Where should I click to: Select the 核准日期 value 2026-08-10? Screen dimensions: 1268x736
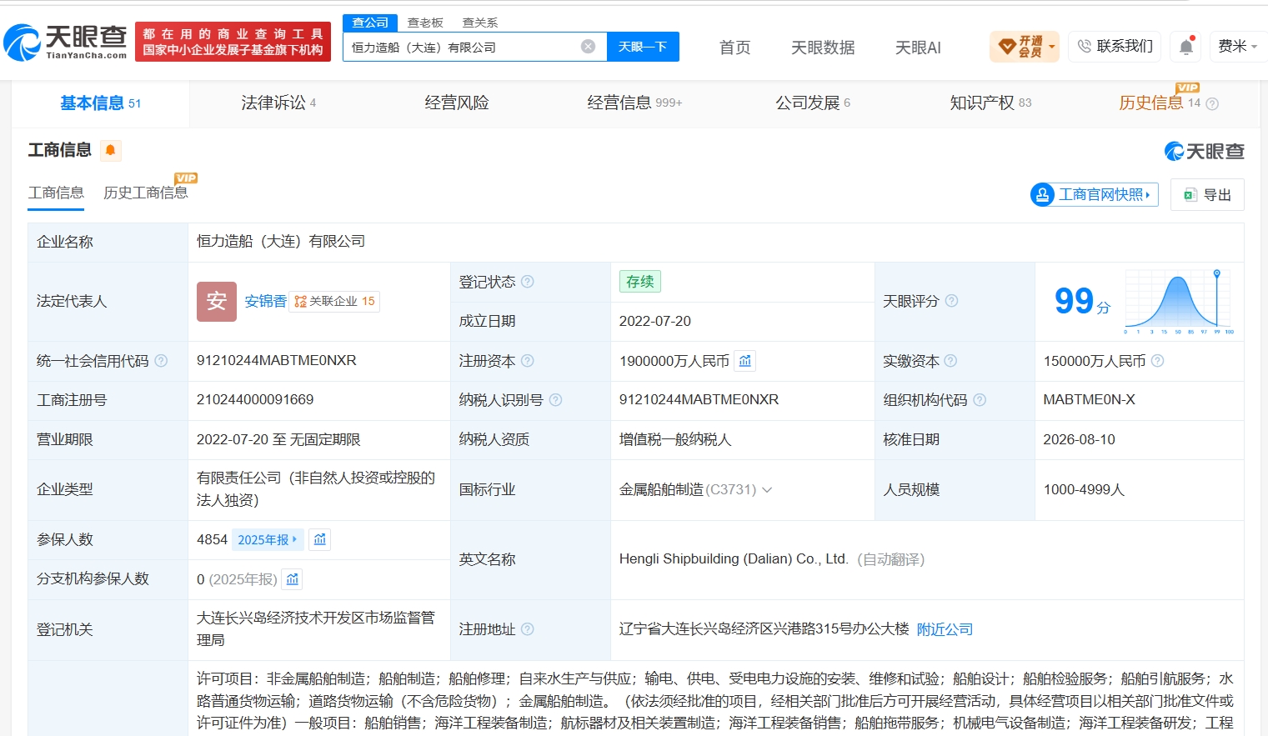(x=1079, y=440)
